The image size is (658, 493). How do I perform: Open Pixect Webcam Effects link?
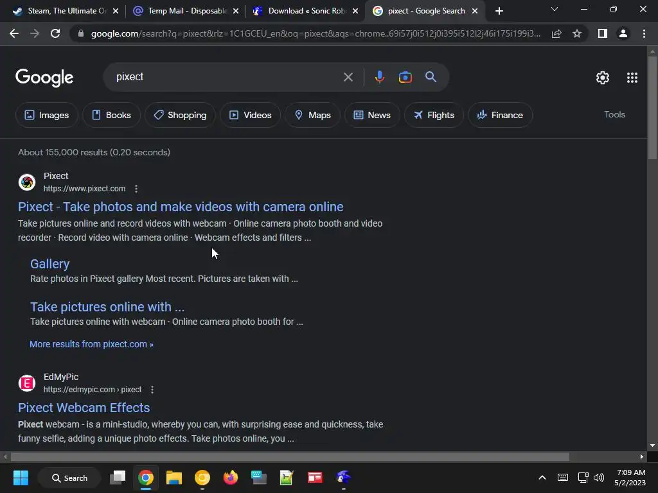click(84, 408)
